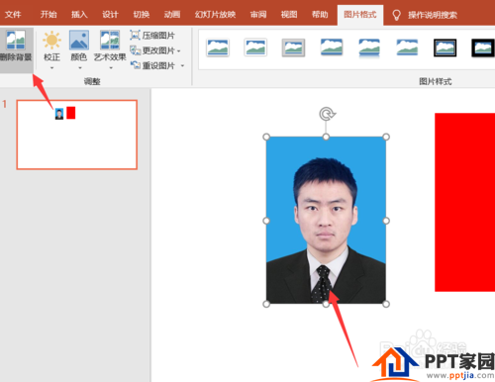Apply the second picture style with white frame
Viewport: 495px width, 382px height.
(x=255, y=48)
